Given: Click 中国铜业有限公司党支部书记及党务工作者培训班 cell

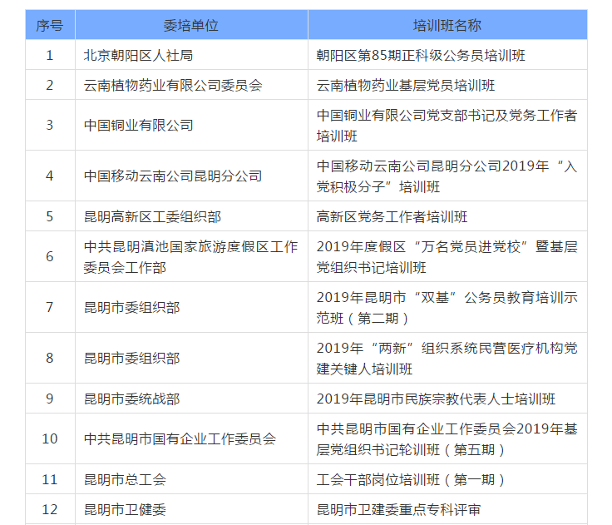Looking at the screenshot, I should point(447,125).
